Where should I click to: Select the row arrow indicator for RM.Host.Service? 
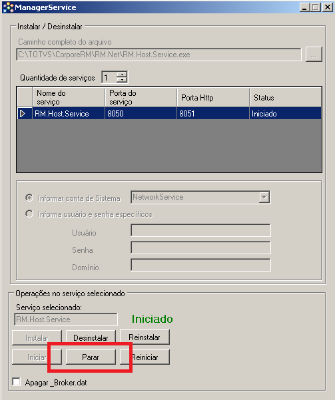tap(25, 113)
